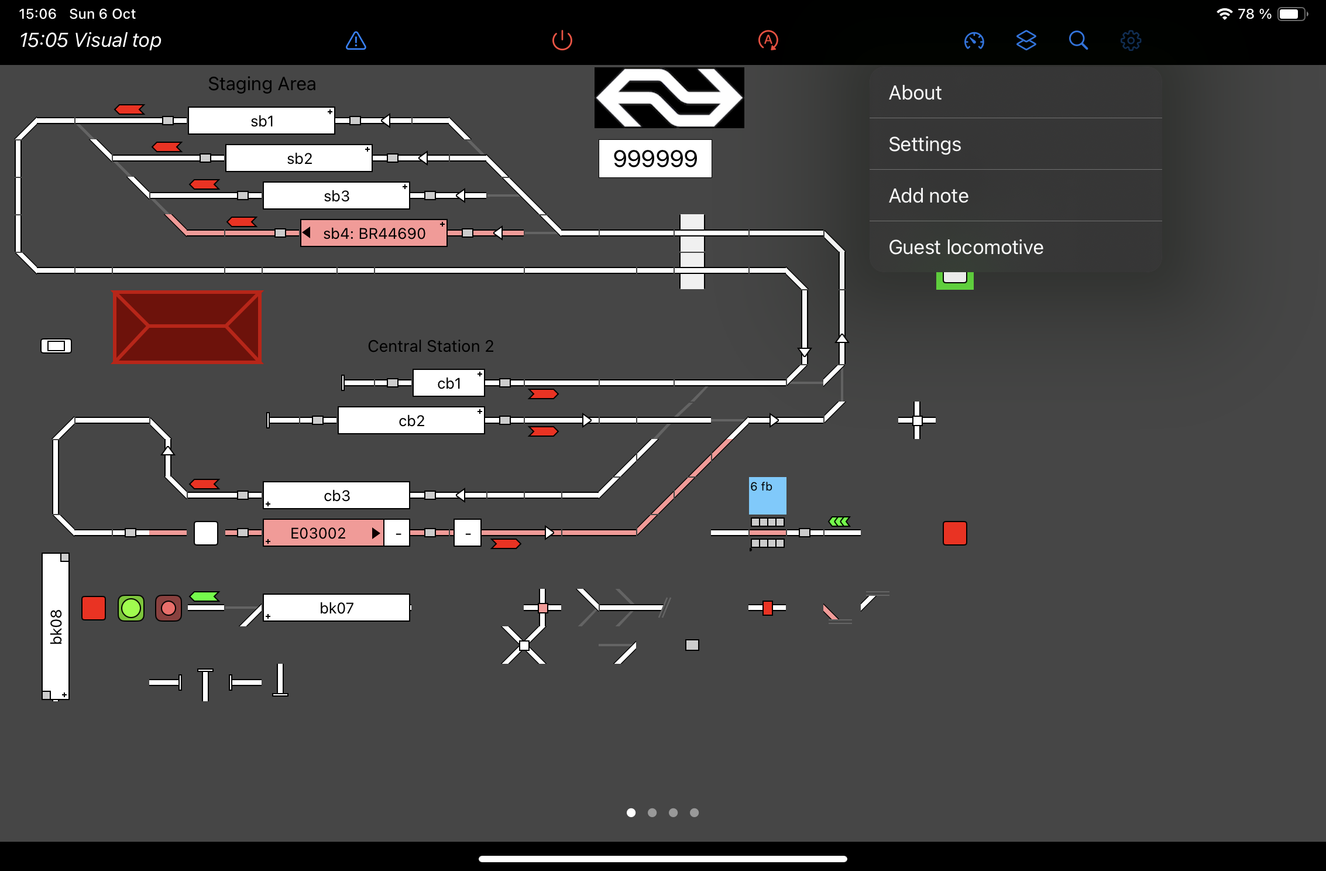Image resolution: width=1326 pixels, height=871 pixels.
Task: Tap the 999999 counter field
Action: click(655, 159)
